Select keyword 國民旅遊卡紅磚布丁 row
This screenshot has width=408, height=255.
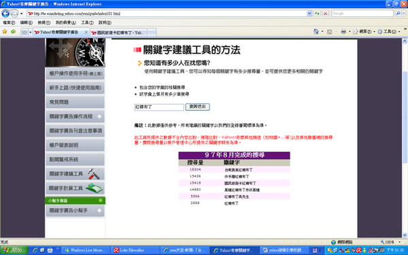234,183
